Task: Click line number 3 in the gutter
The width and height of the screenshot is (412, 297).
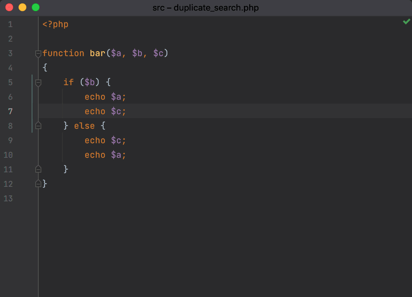Action: pyautogui.click(x=10, y=53)
